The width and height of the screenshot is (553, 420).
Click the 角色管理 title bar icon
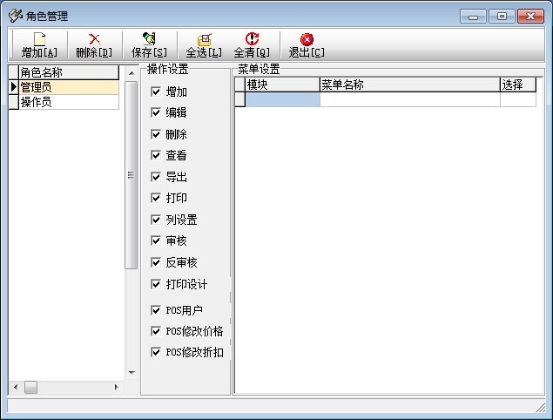pyautogui.click(x=15, y=16)
